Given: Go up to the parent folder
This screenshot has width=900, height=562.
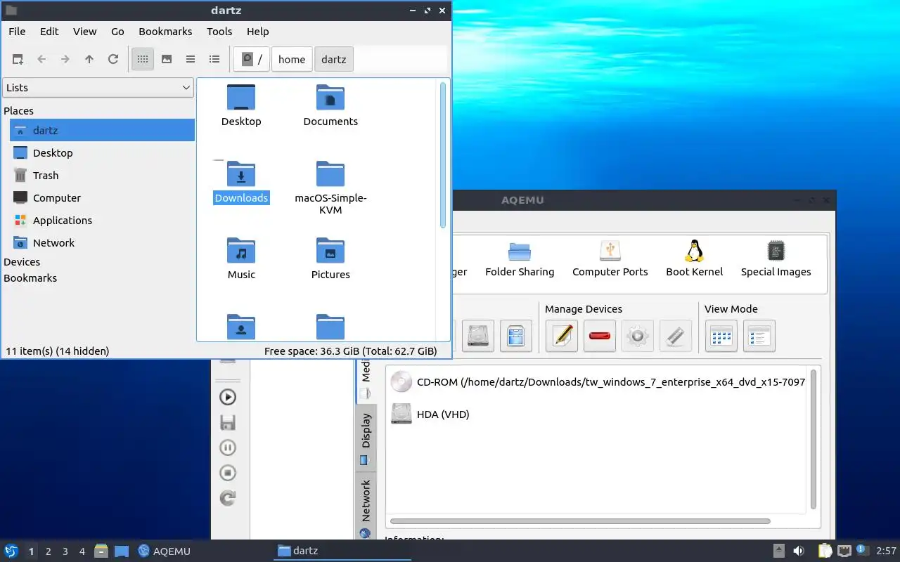Looking at the screenshot, I should pos(89,59).
